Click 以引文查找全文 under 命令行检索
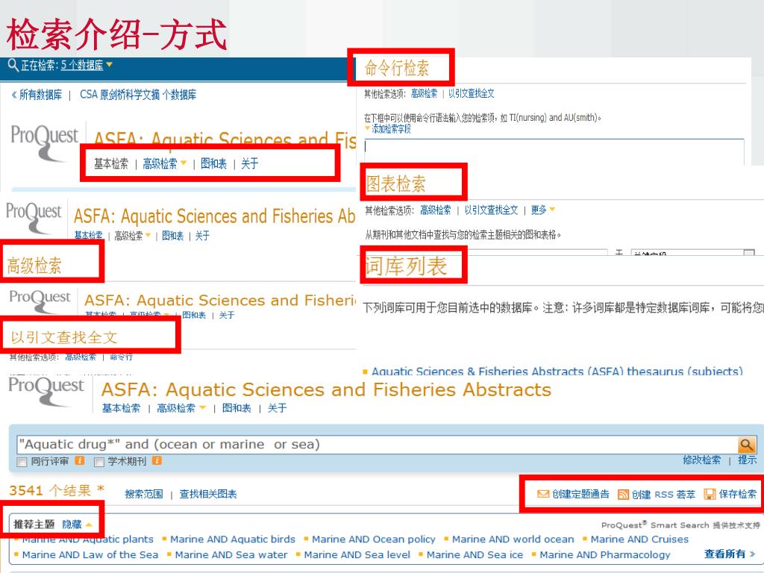The image size is (764, 573). tap(472, 93)
